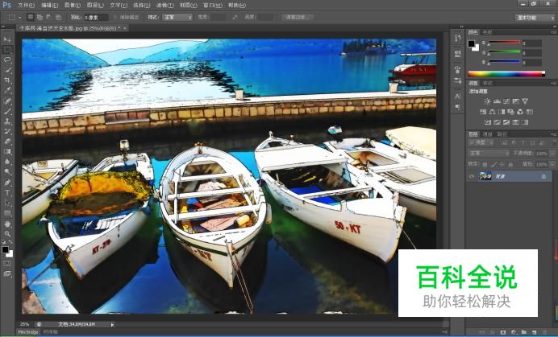Click the Refine Edge button
The height and width of the screenshot is (337, 558).
(x=298, y=17)
